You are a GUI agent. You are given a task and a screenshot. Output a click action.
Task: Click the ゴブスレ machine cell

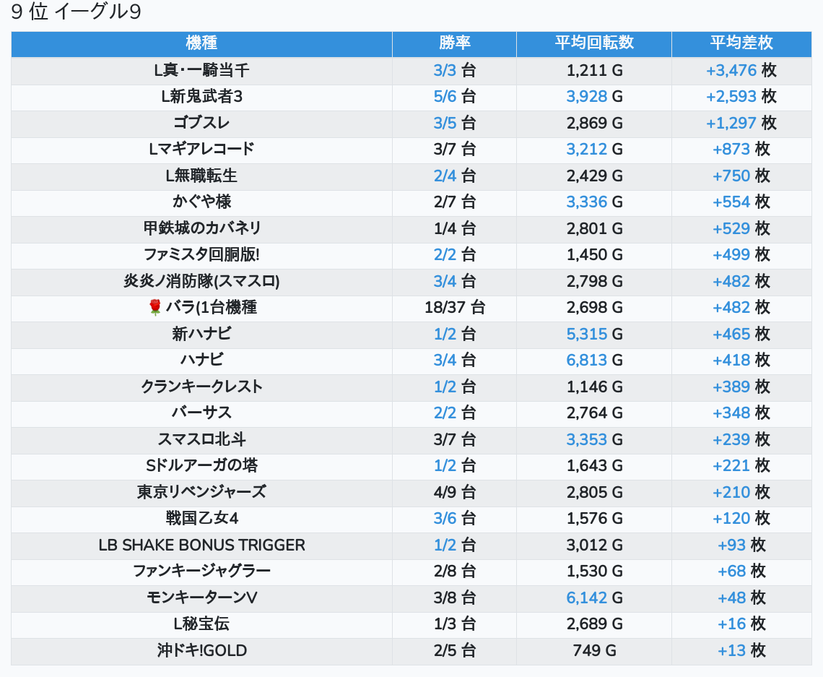coord(201,123)
